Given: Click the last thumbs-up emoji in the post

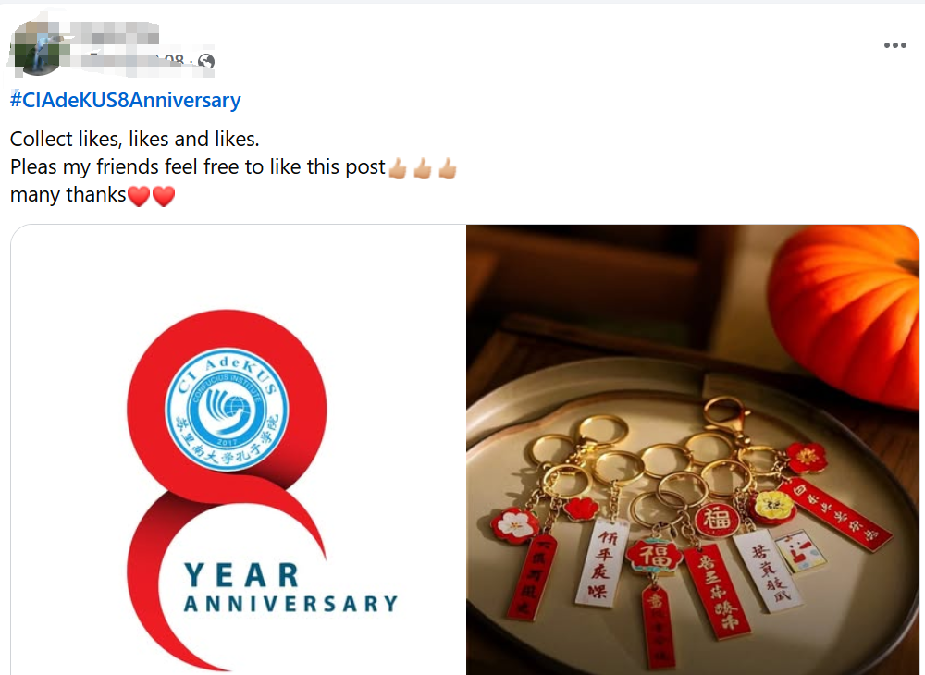Looking at the screenshot, I should coord(448,168).
